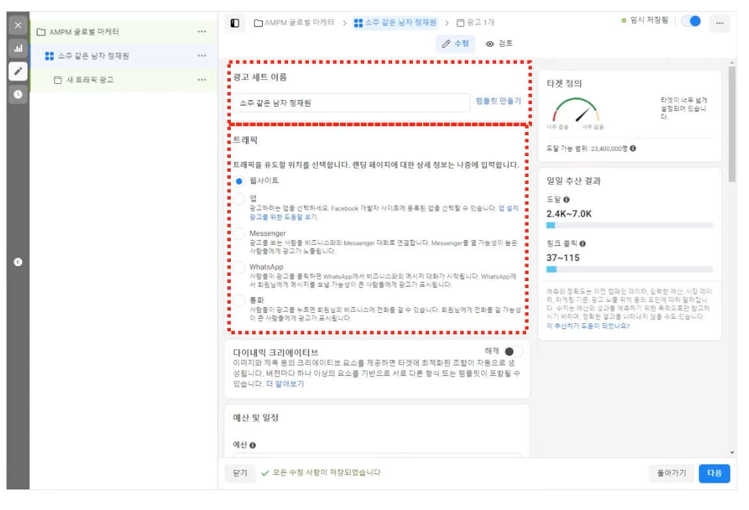The image size is (749, 510).
Task: Open more options for AMPM 글로벌 마케터 campaign
Action: 202,32
